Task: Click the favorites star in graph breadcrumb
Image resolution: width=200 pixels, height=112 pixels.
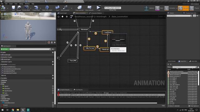Action: [x=58, y=16]
